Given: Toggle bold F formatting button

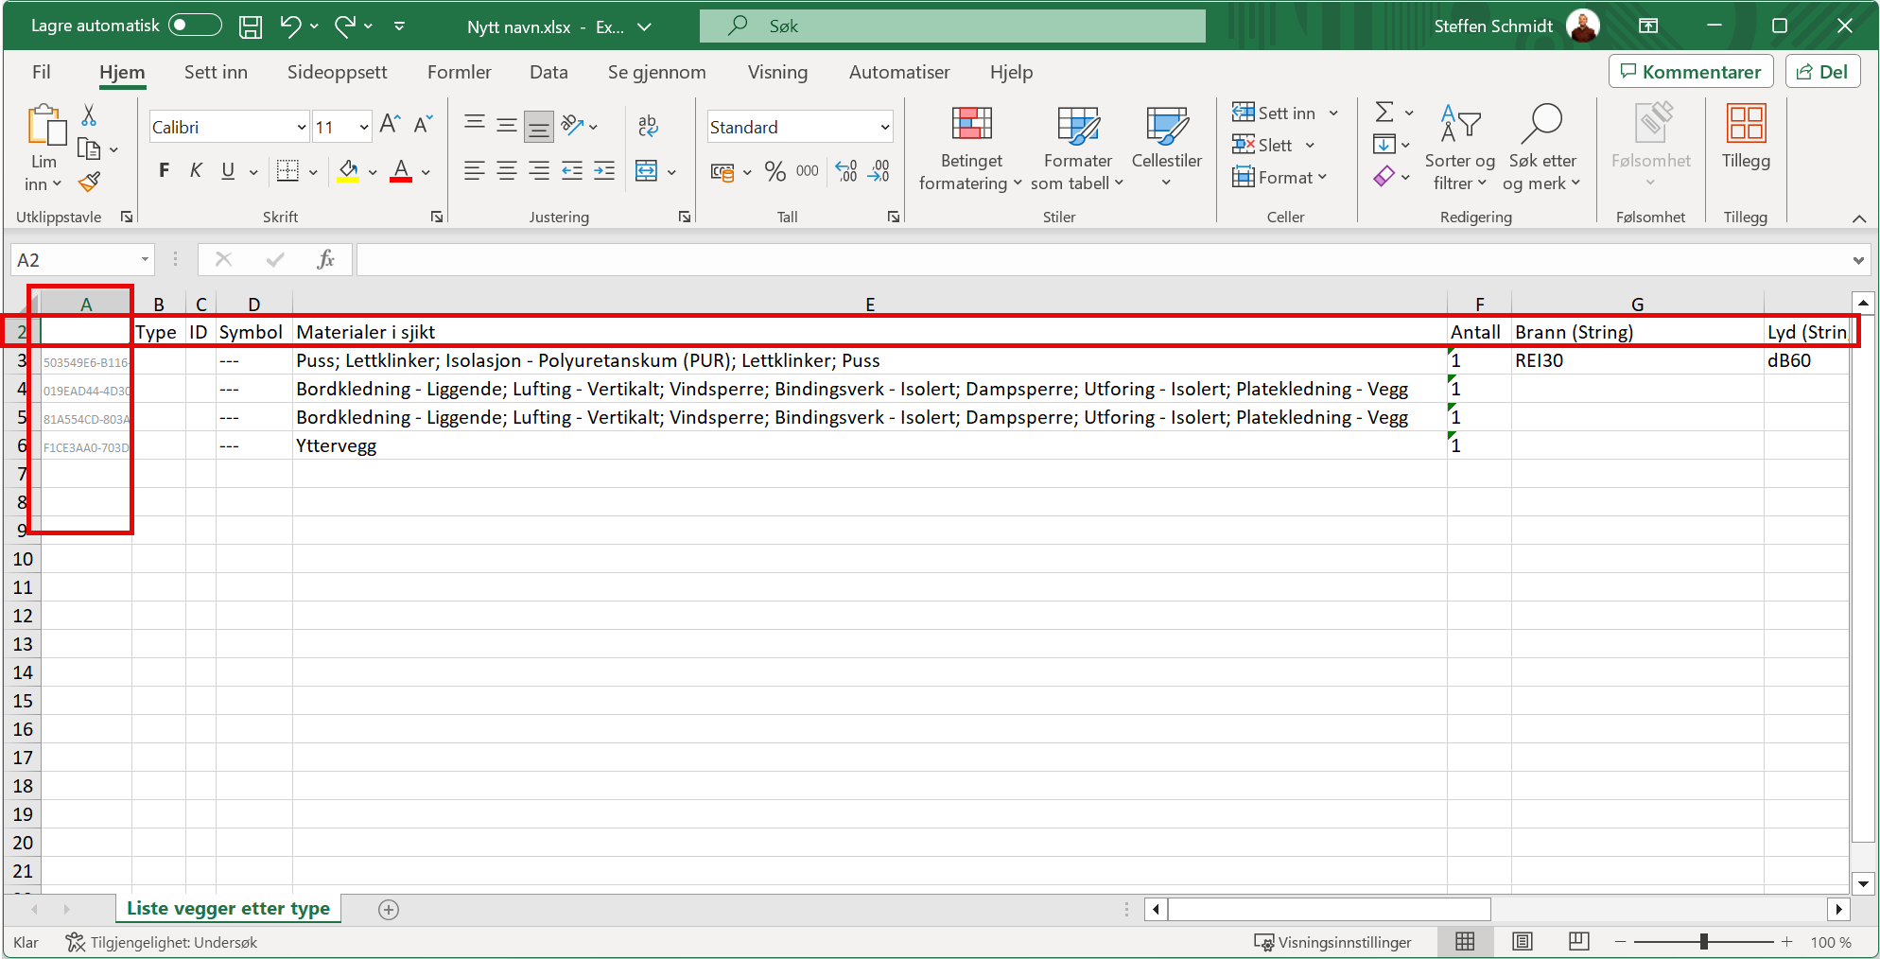Looking at the screenshot, I should (165, 171).
